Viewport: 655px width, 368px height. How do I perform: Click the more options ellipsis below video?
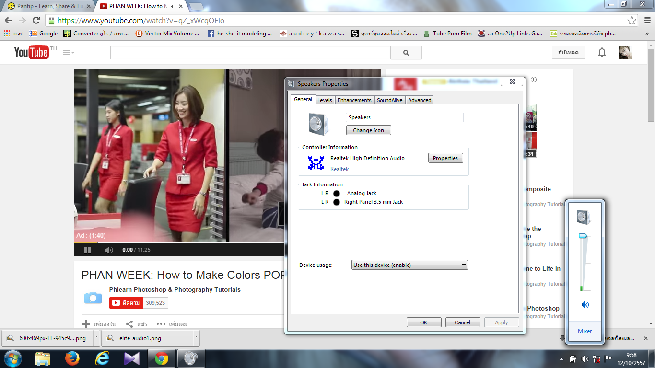coord(161,324)
